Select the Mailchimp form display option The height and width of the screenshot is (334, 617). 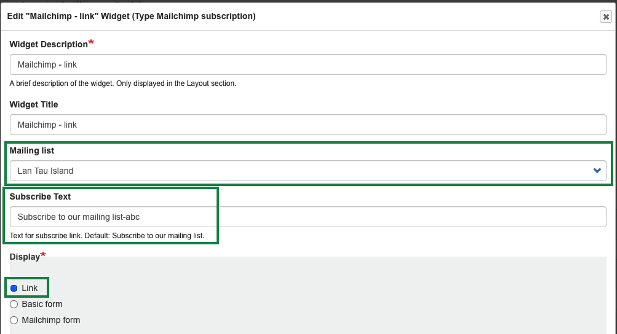14,320
